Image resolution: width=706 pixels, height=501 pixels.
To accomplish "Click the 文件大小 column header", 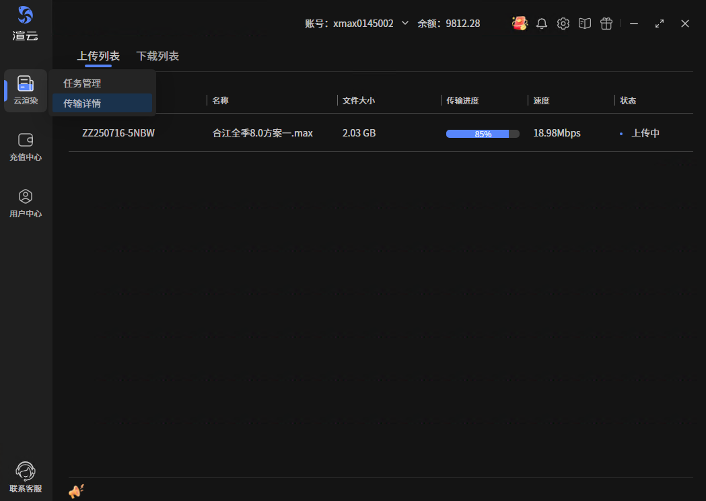I will (x=359, y=101).
